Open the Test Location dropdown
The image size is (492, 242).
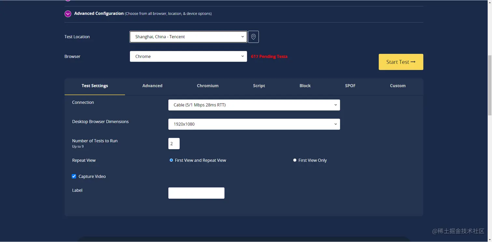click(188, 37)
